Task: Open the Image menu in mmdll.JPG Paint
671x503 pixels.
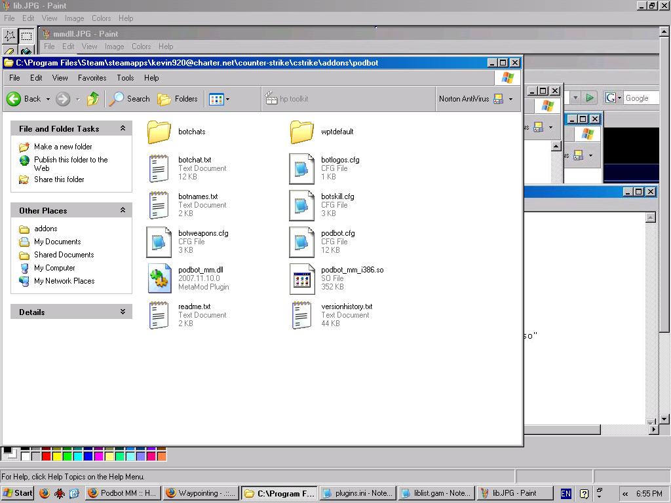Action: (x=114, y=47)
